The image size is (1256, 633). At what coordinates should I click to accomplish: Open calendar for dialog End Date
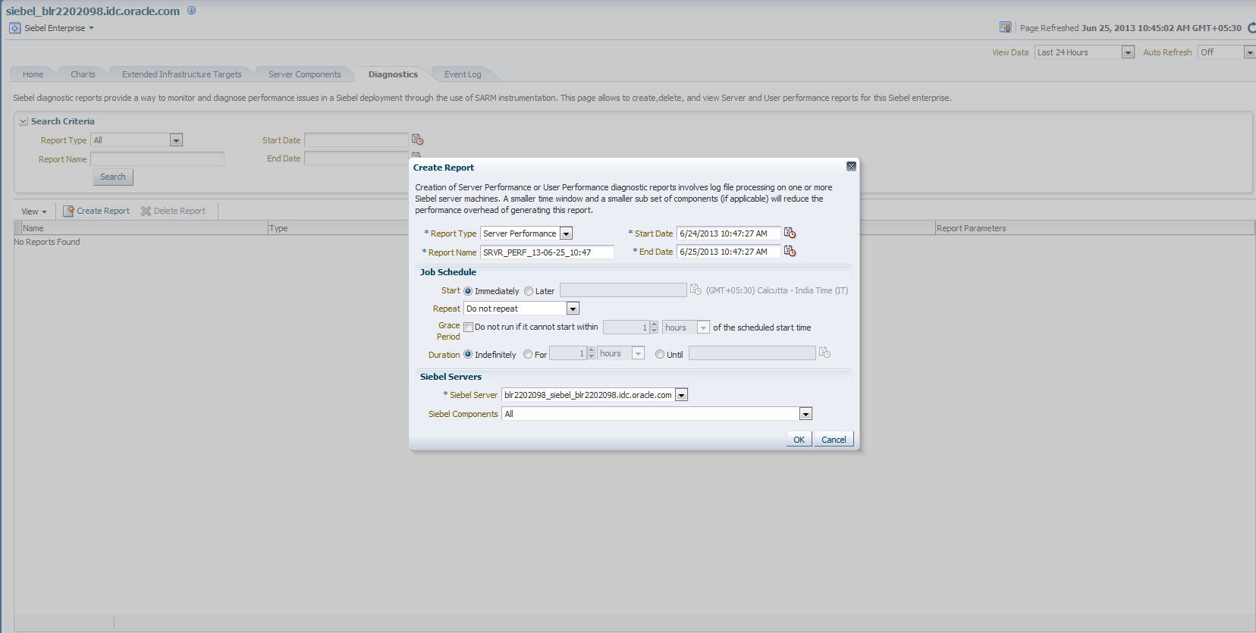[x=790, y=251]
